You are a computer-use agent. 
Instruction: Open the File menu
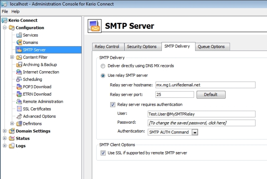(5, 11)
